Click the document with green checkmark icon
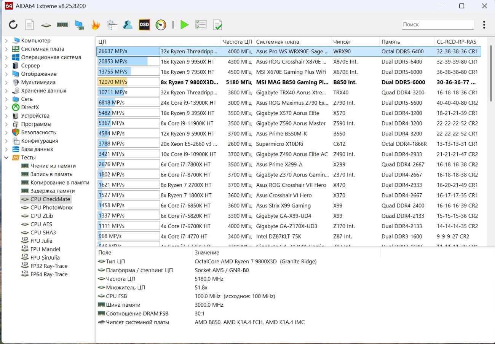Image resolution: width=495 pixels, height=344 pixels. pos(217,25)
